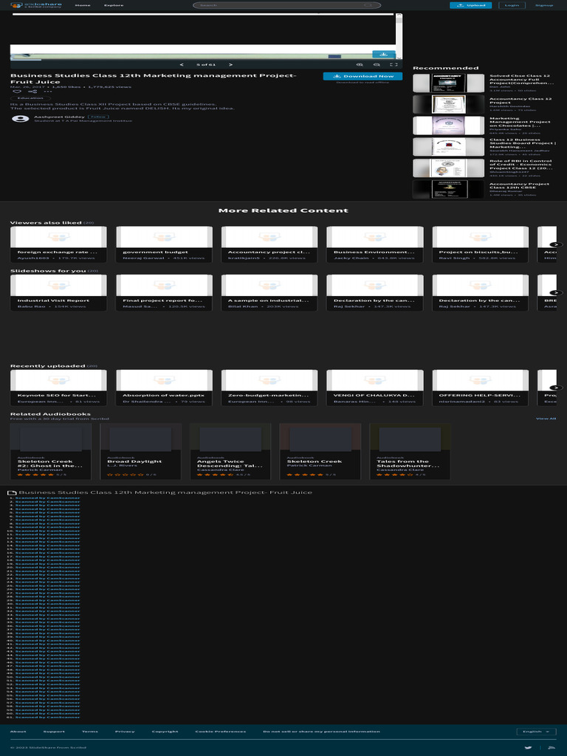This screenshot has width=567, height=756.
Task: Like the presentation with the heart icon
Action: tap(17, 91)
